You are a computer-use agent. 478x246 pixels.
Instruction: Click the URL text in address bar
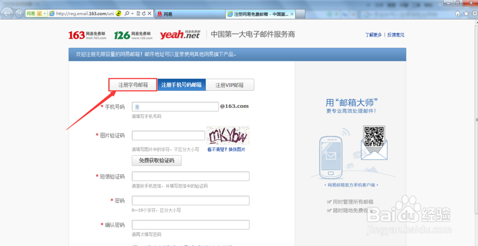point(85,14)
